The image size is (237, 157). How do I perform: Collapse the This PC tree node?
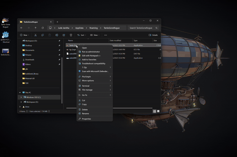pyautogui.click(x=20, y=93)
